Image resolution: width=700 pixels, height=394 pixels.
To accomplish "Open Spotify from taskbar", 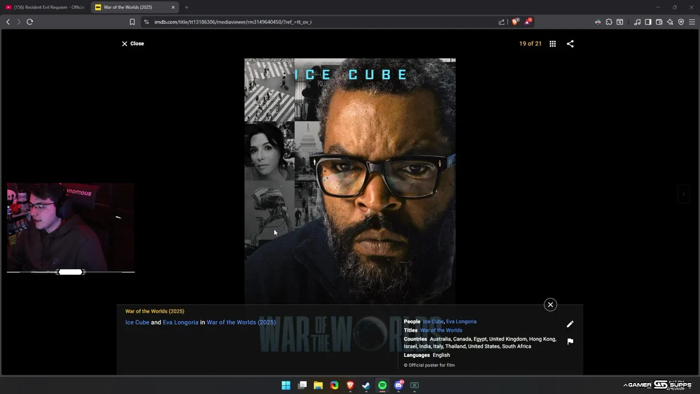I will tap(382, 385).
